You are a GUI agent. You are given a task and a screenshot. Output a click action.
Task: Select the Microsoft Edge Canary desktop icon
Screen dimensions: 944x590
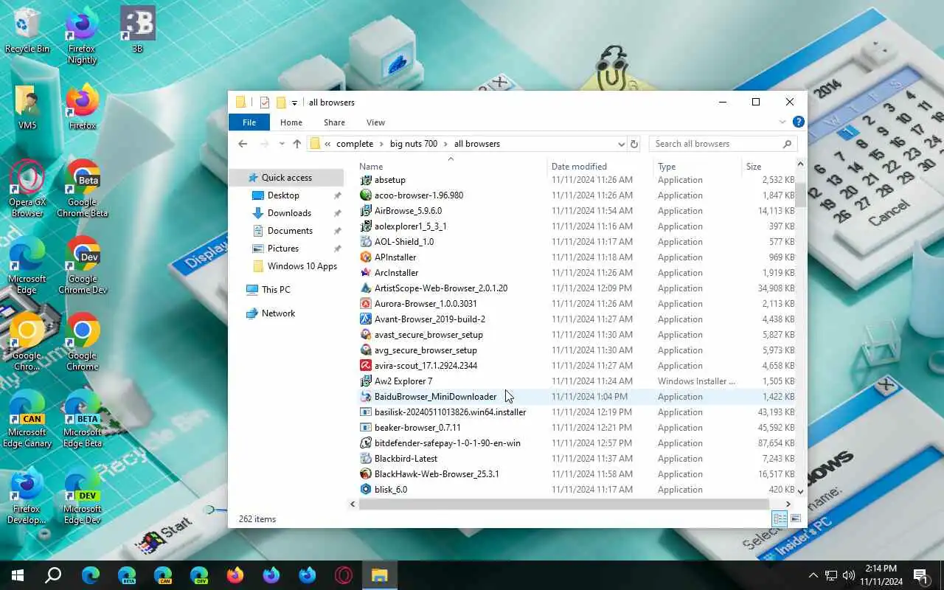[x=27, y=419]
